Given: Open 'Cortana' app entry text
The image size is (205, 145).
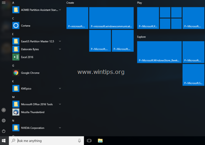Looking at the screenshot, I should [x=26, y=26].
